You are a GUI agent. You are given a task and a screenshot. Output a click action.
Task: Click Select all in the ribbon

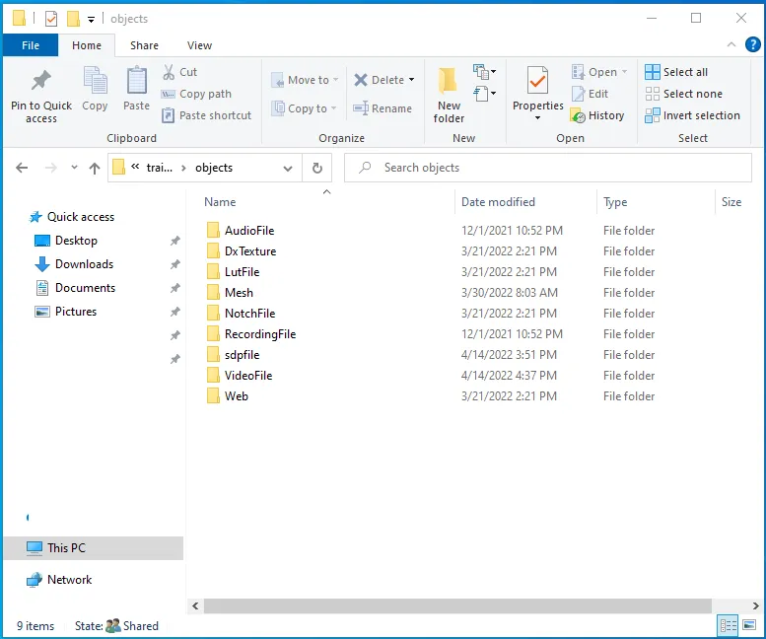676,72
